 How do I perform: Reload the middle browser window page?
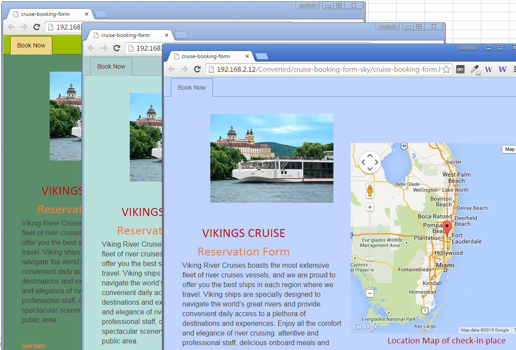pyautogui.click(x=117, y=48)
